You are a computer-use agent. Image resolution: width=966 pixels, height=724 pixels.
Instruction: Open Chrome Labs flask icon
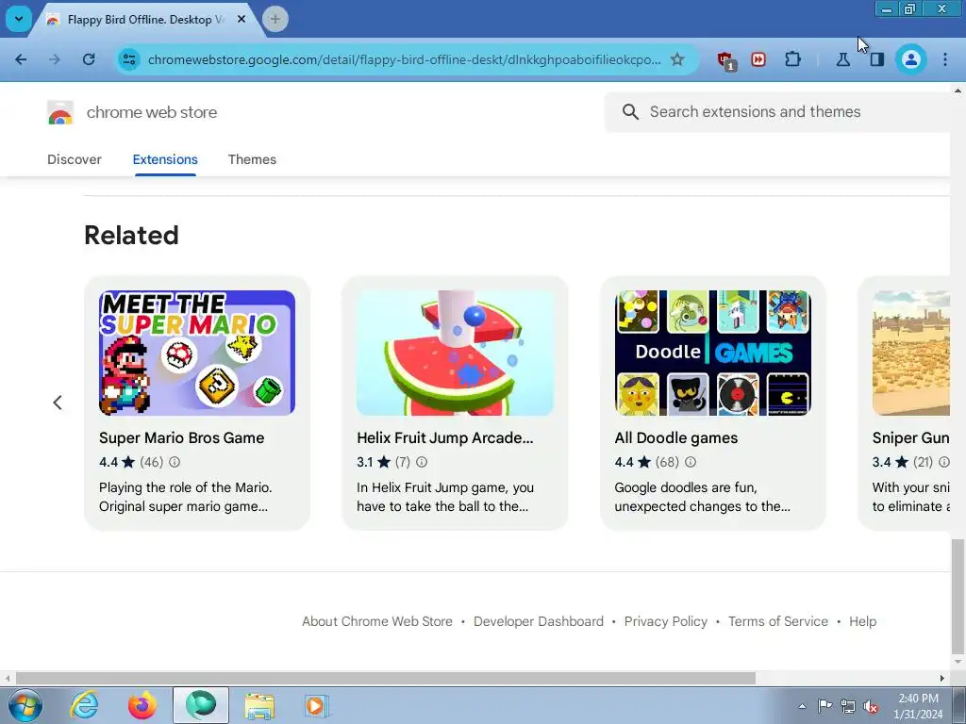click(842, 59)
